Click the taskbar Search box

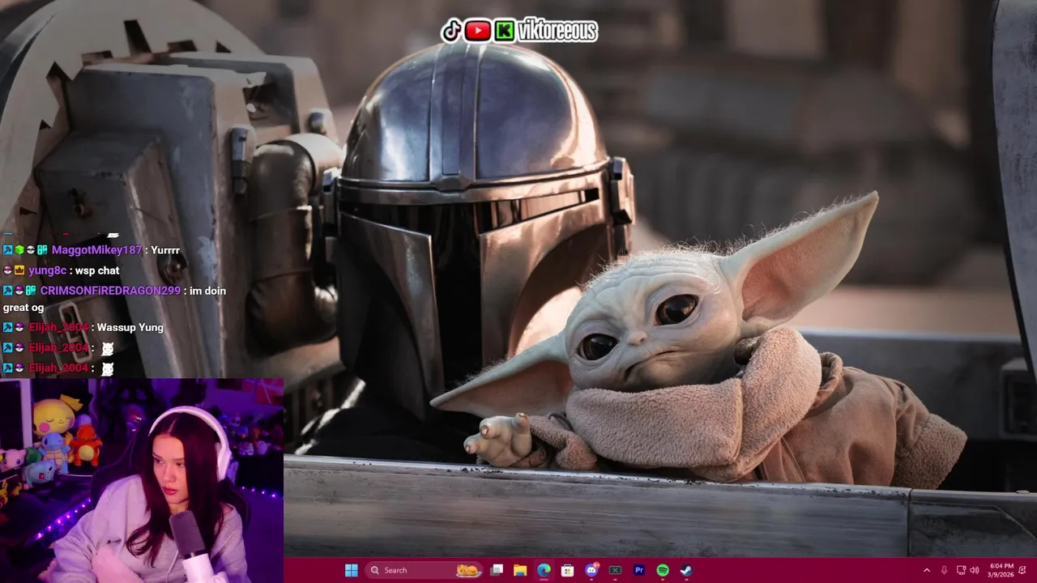coord(424,570)
